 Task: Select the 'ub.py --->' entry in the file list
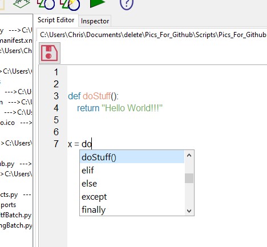[16, 164]
